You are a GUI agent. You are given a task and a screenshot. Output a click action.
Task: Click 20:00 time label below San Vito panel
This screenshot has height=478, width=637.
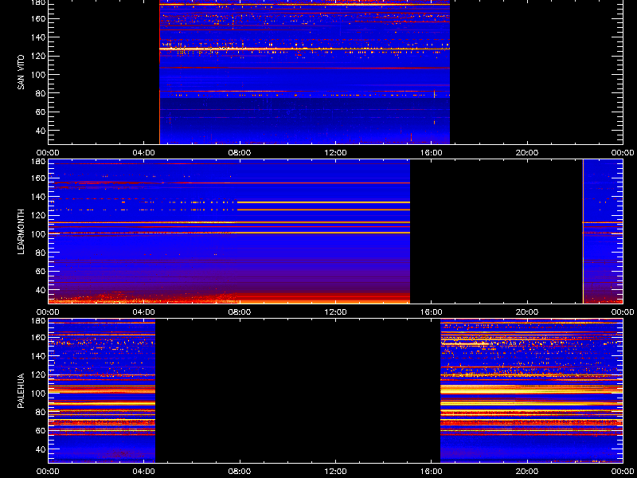click(x=527, y=153)
